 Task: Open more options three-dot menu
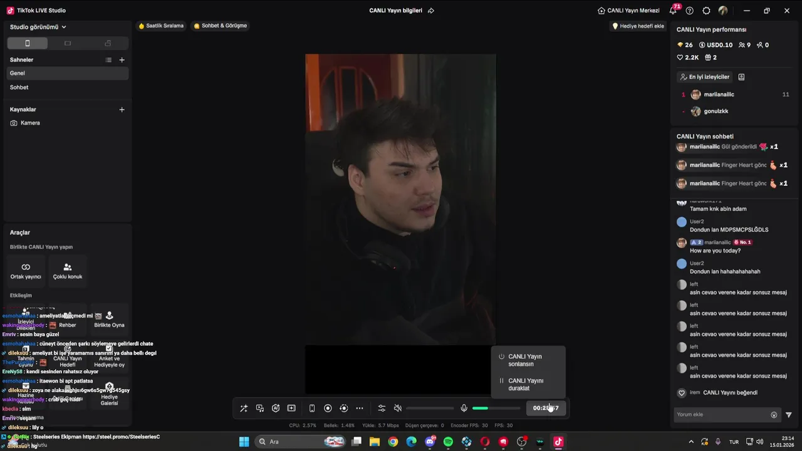tap(360, 408)
